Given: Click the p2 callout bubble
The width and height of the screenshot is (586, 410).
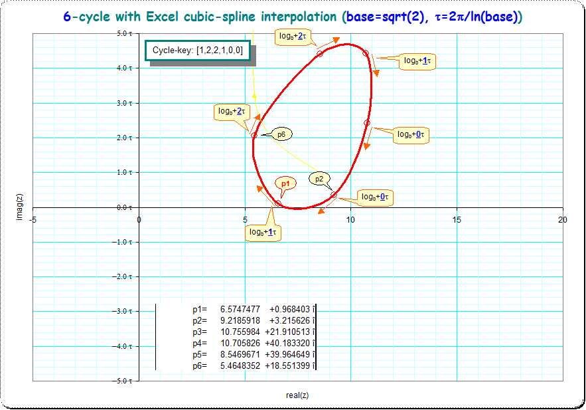Looking at the screenshot, I should [319, 179].
